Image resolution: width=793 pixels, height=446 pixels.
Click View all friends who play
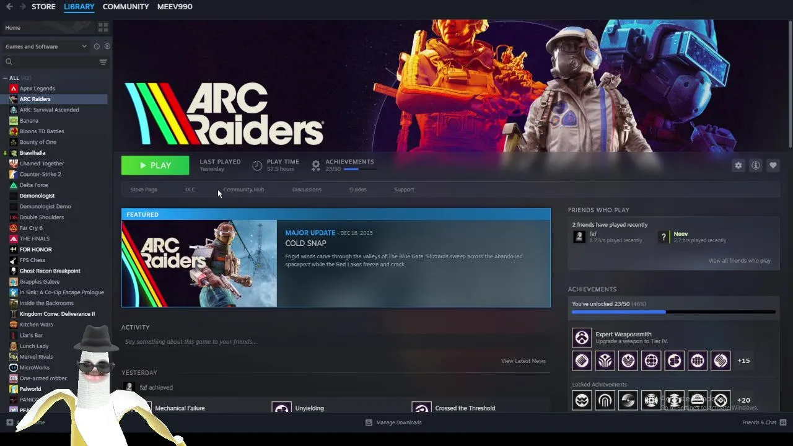(x=739, y=261)
